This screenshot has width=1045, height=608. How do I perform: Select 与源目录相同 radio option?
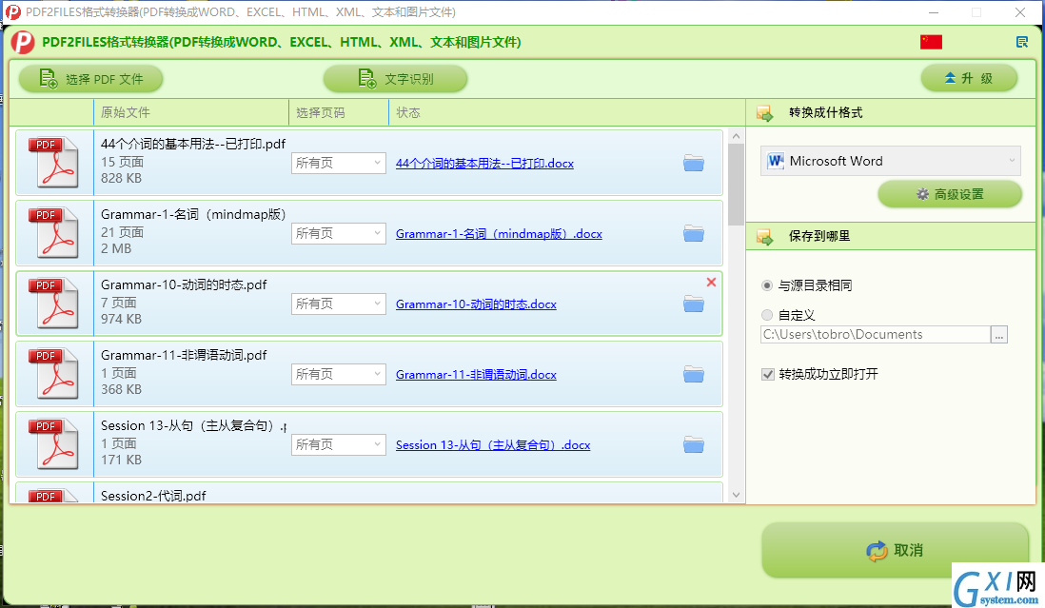coord(767,285)
